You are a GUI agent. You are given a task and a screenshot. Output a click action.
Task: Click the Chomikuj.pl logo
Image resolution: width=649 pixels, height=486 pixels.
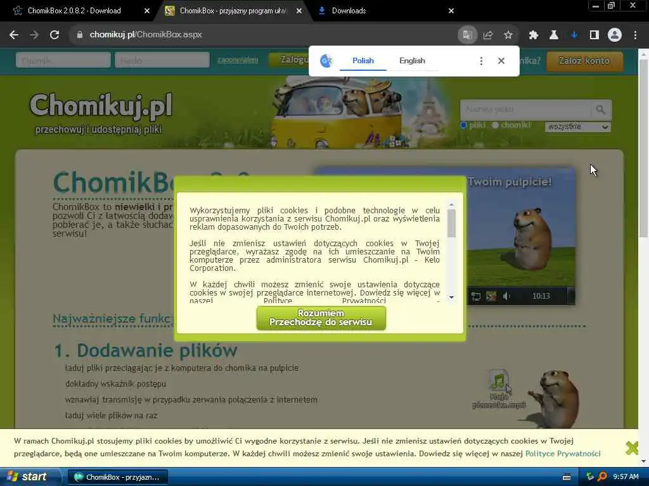pos(101,105)
